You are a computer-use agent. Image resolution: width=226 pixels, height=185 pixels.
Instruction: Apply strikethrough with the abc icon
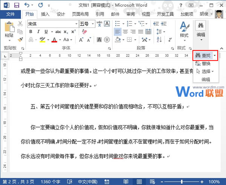58,32
